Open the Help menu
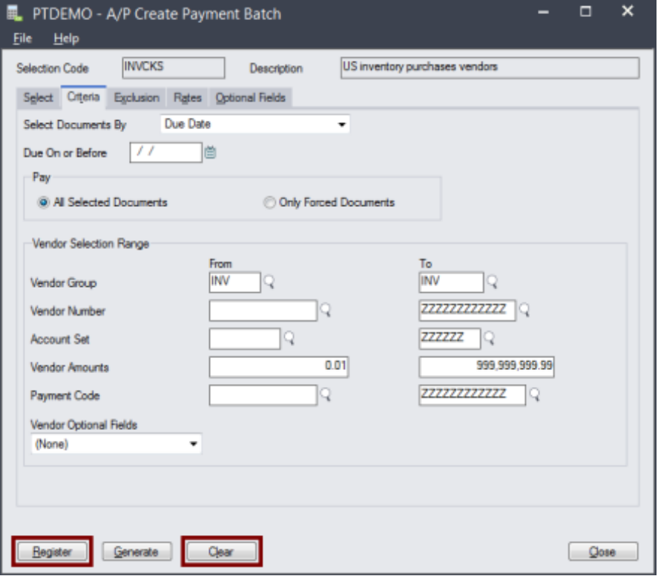 pyautogui.click(x=66, y=39)
